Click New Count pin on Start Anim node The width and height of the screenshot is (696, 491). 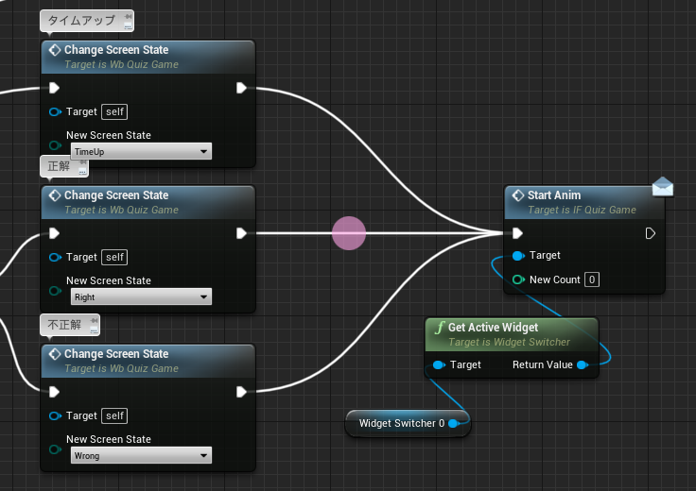coord(518,279)
